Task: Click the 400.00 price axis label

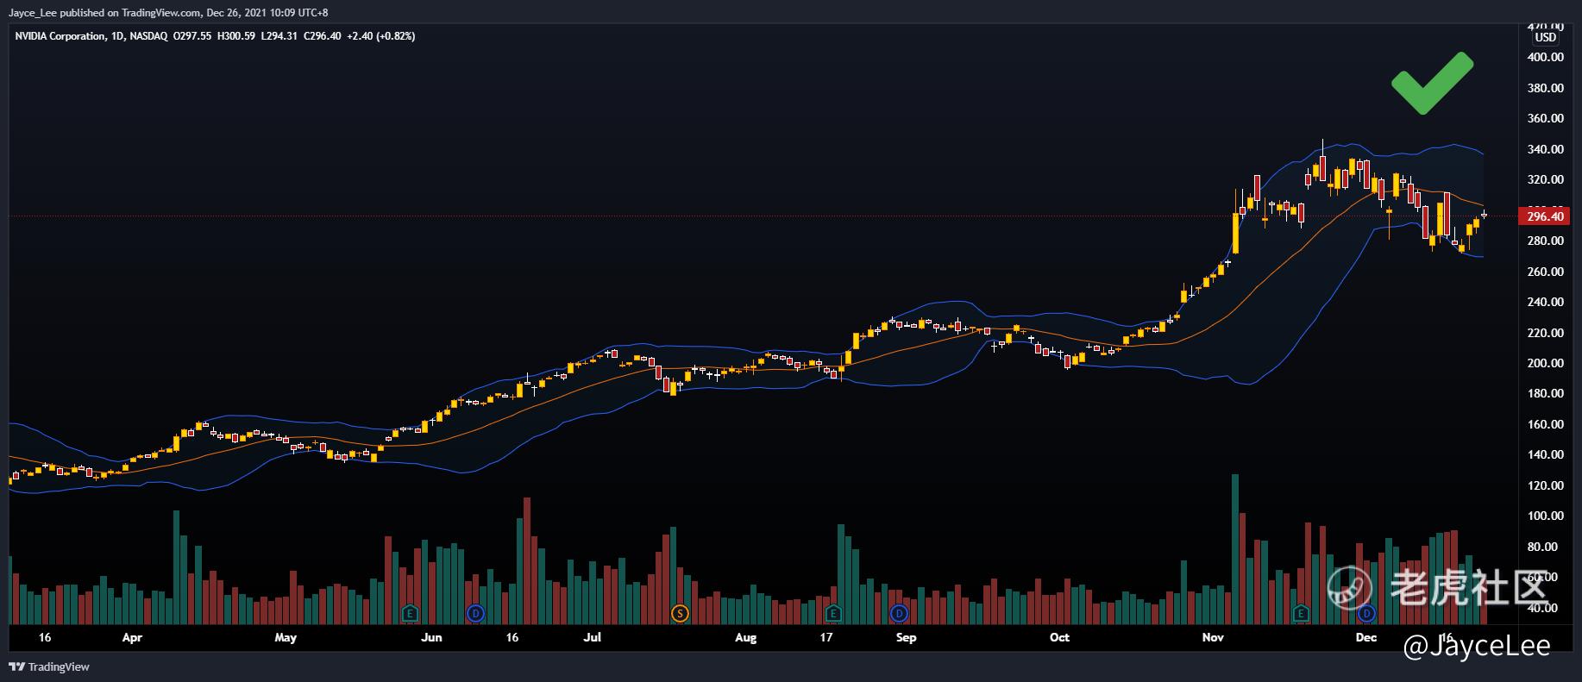Action: coord(1545,58)
